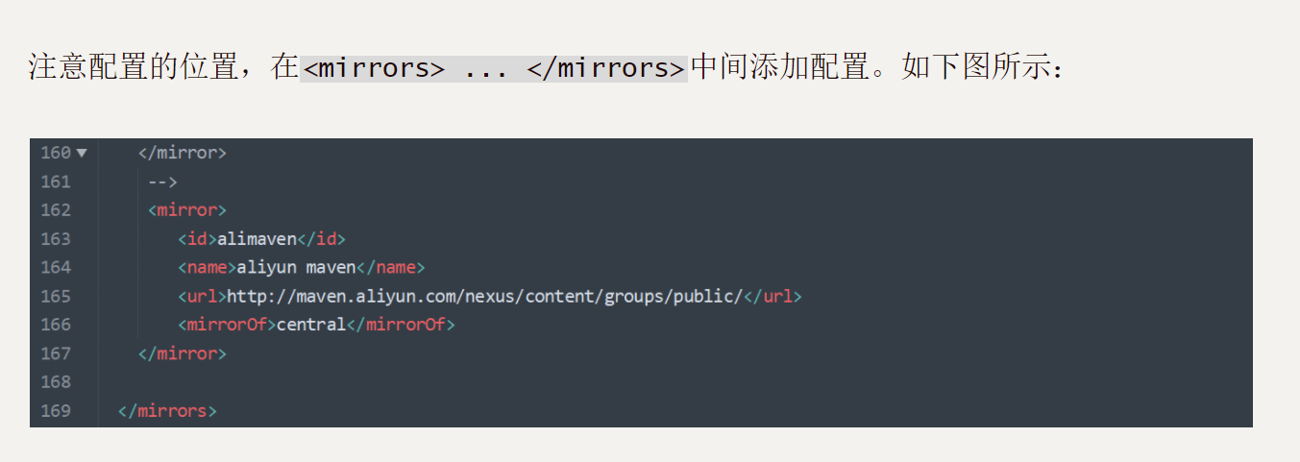The width and height of the screenshot is (1300, 462).
Task: Click the comment end marker --> on line 161
Action: [x=163, y=182]
